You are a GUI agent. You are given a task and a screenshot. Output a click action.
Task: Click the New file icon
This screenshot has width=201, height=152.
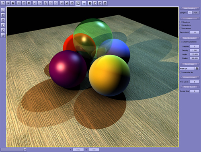pos(3,3)
